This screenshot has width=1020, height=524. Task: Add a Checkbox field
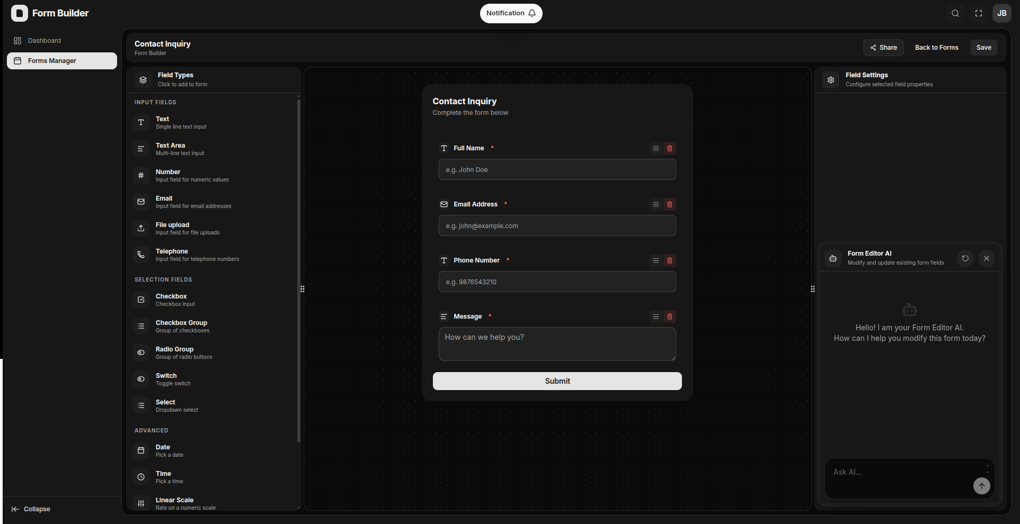[214, 300]
